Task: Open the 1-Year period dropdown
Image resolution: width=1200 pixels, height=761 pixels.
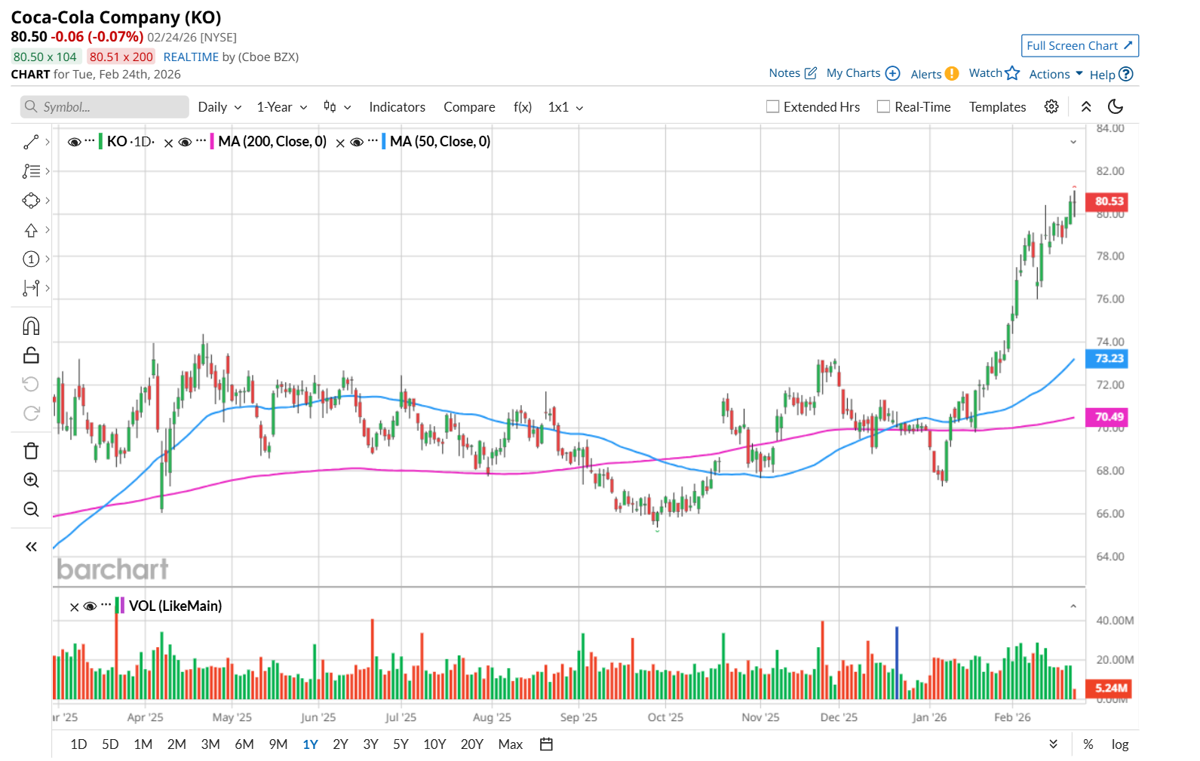Action: coord(282,107)
